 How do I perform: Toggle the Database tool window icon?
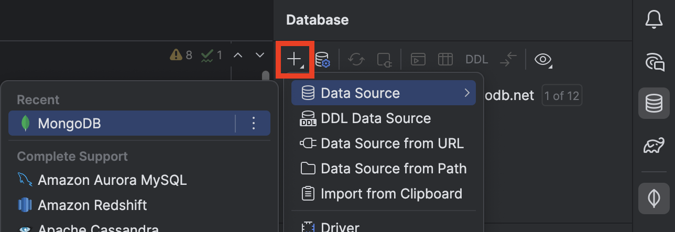(x=654, y=103)
